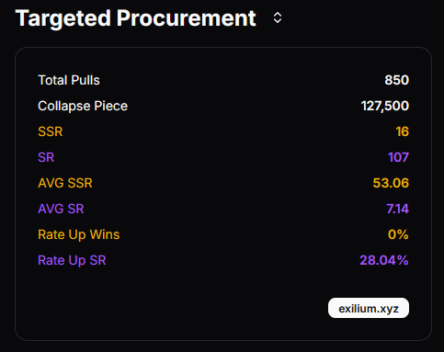Select the yellow SSR label
444x352 pixels.
pos(51,131)
